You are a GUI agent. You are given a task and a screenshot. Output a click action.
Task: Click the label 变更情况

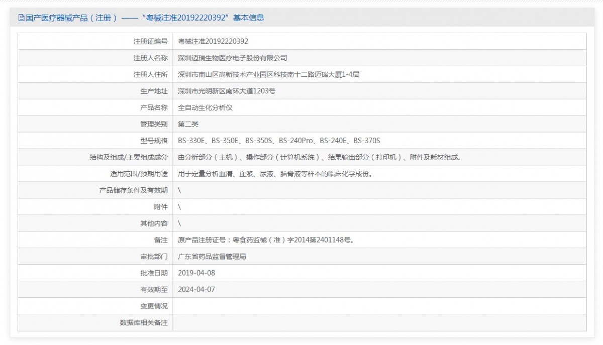154,306
